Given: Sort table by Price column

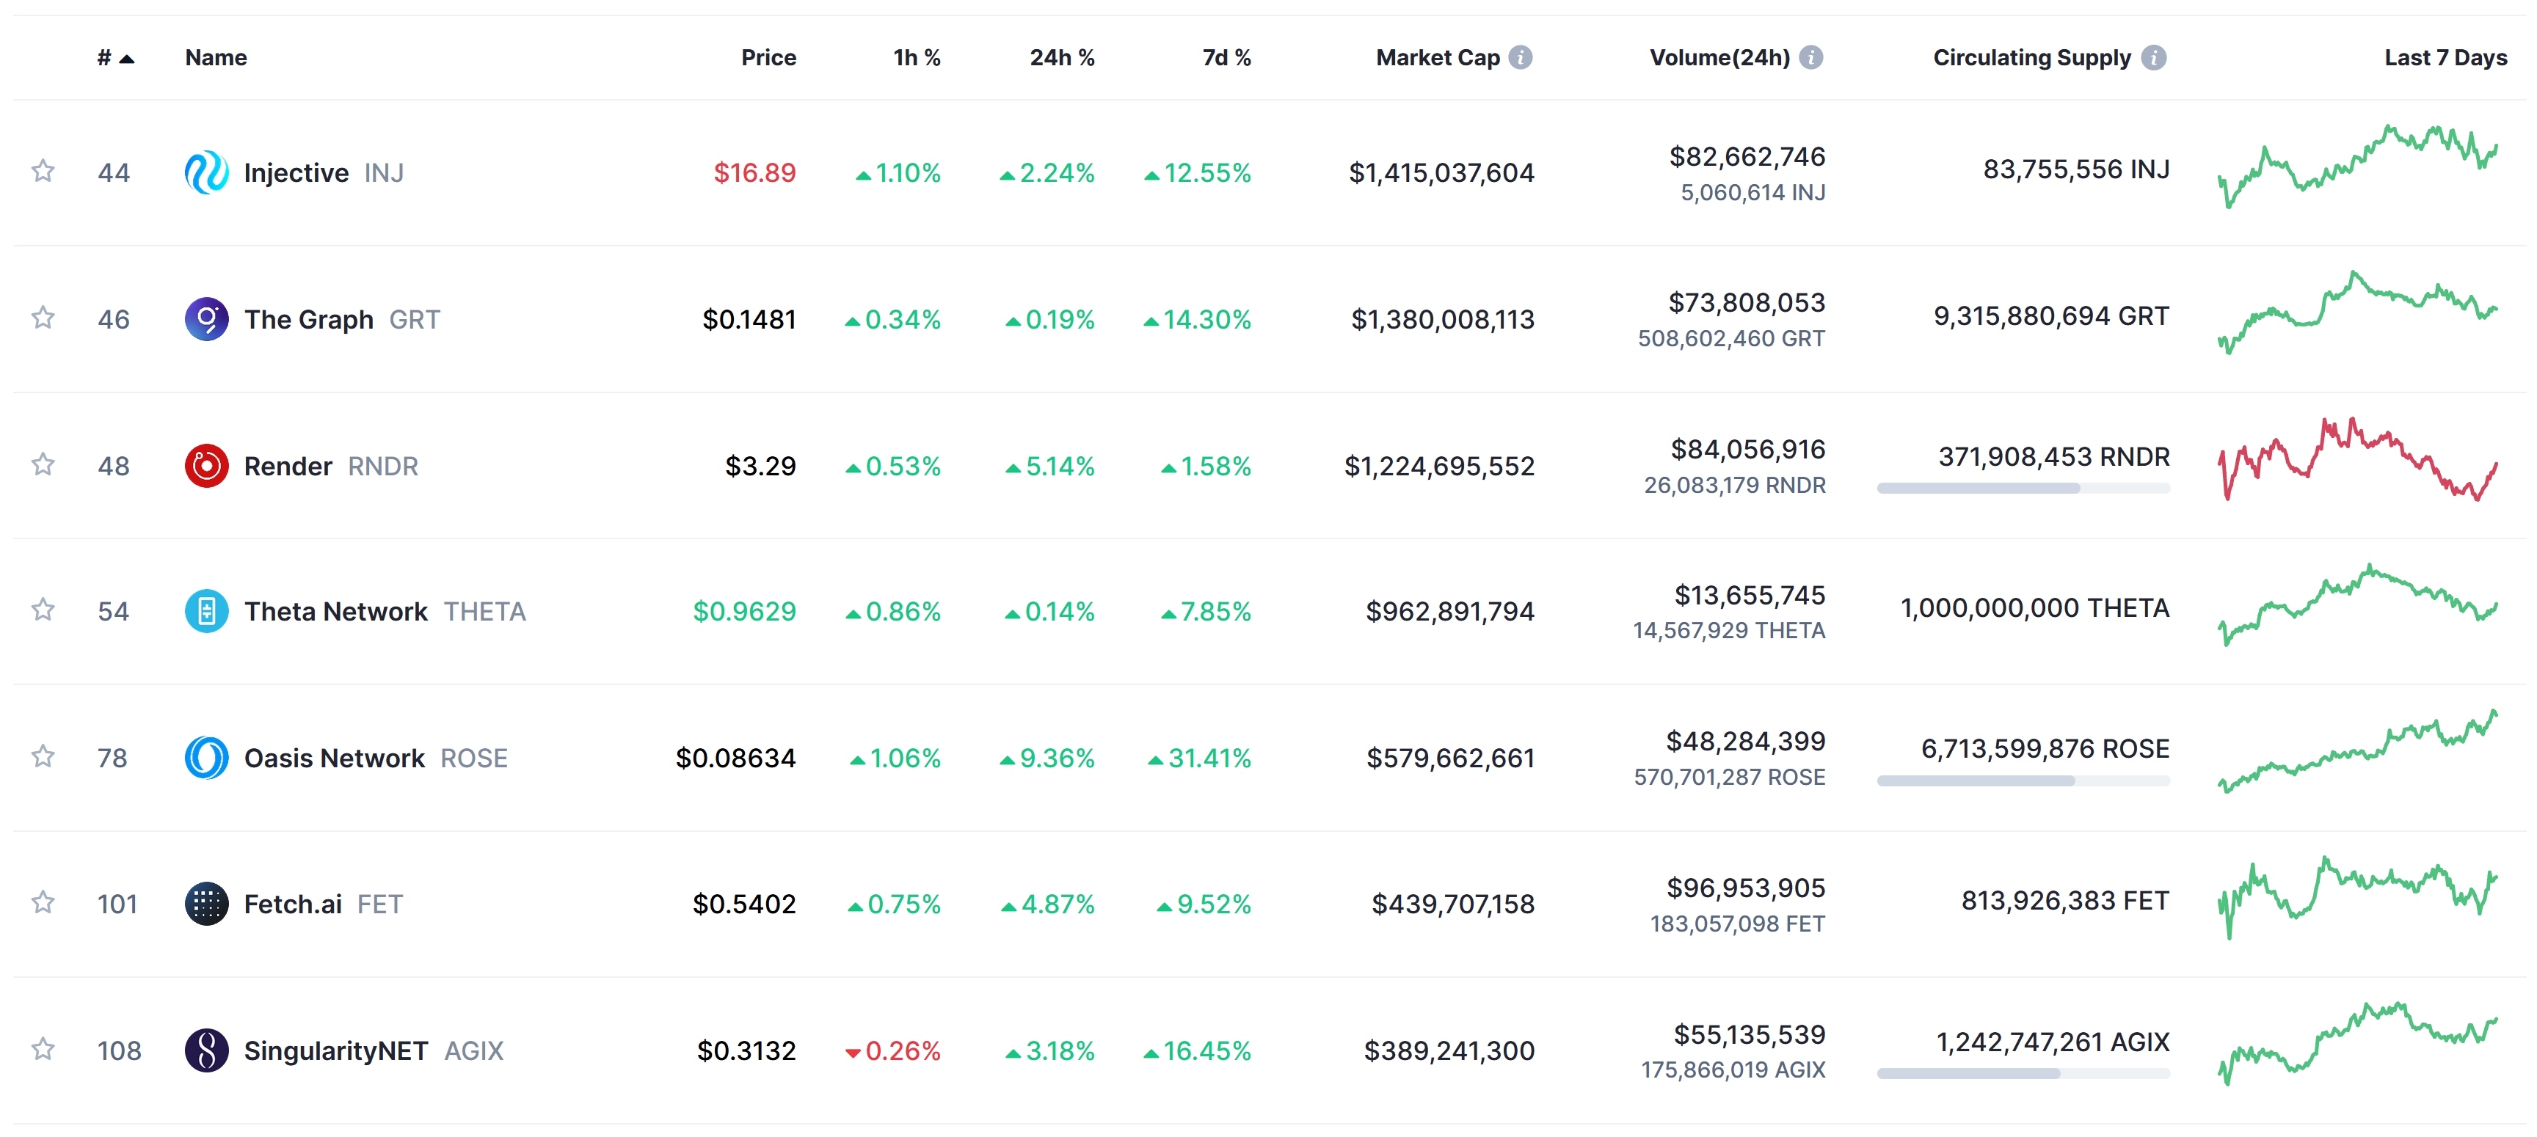Looking at the screenshot, I should pos(768,57).
